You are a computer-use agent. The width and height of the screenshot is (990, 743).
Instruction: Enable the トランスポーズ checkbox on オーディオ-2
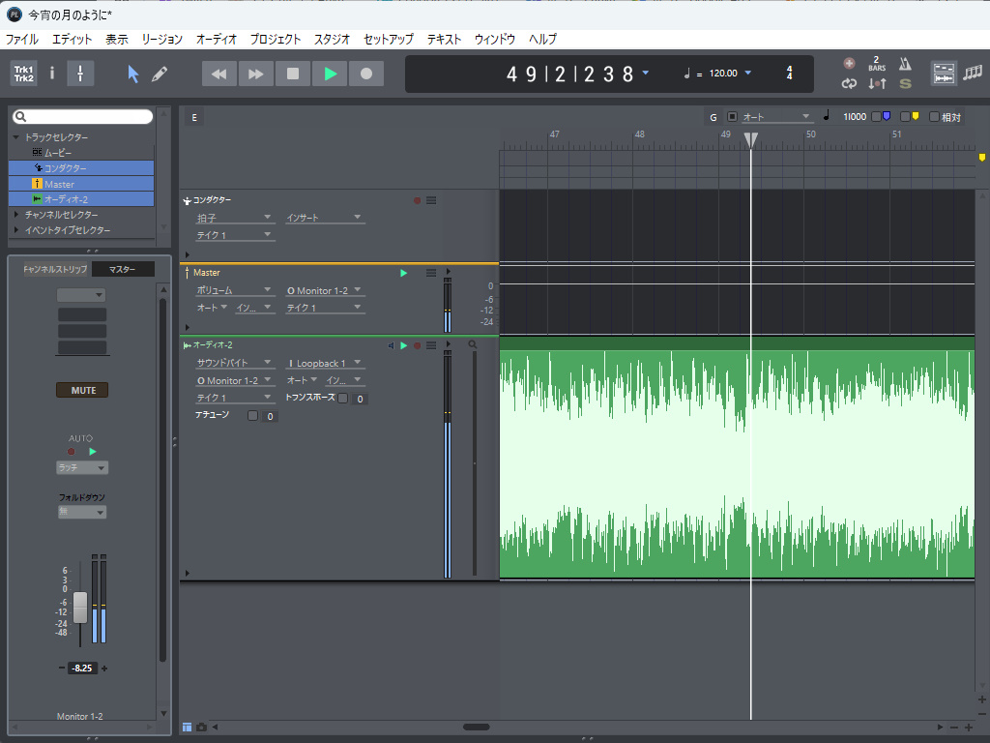point(343,398)
